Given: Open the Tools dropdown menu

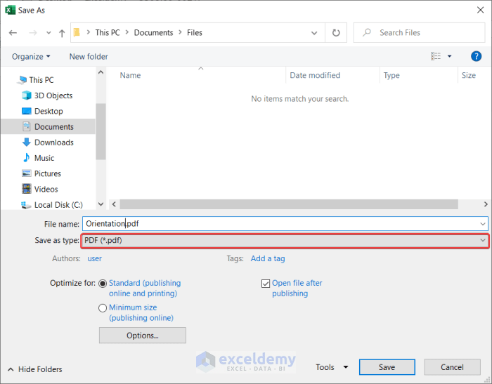Looking at the screenshot, I should pyautogui.click(x=332, y=367).
